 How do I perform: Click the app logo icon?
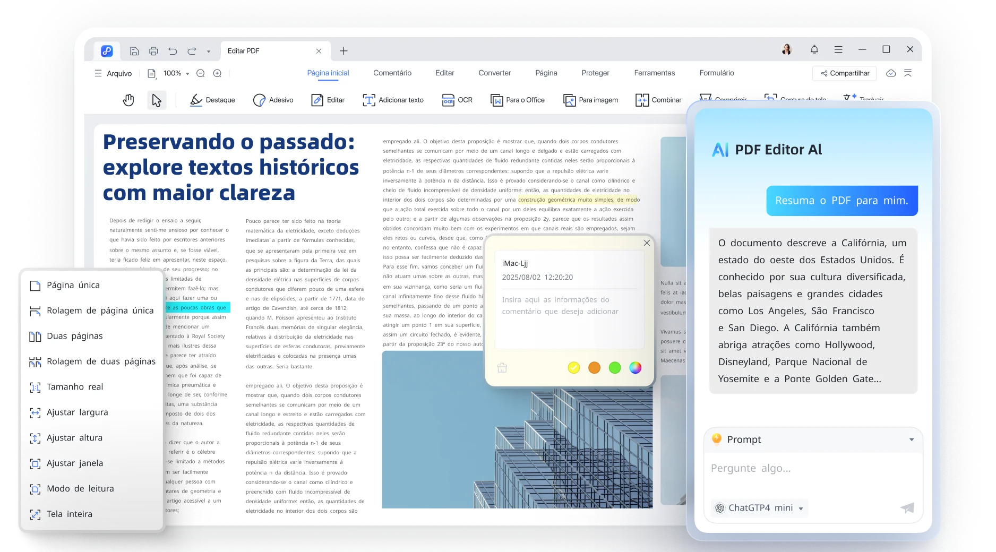[x=107, y=51]
